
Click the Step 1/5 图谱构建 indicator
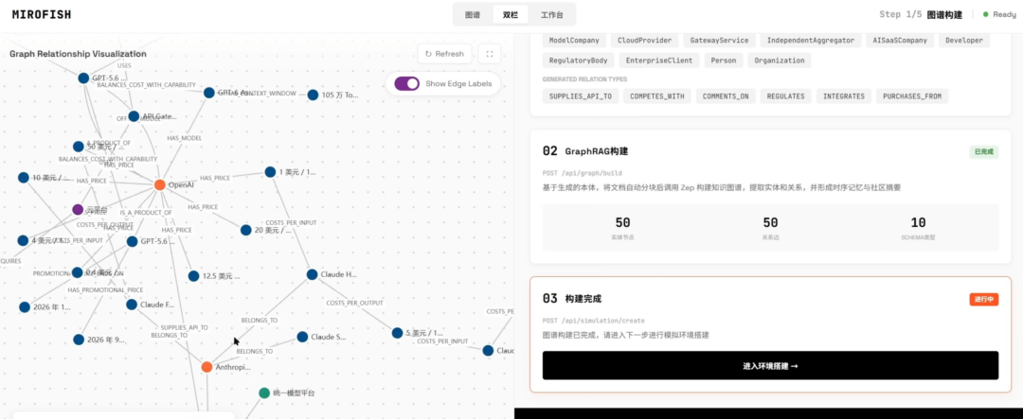(x=921, y=14)
